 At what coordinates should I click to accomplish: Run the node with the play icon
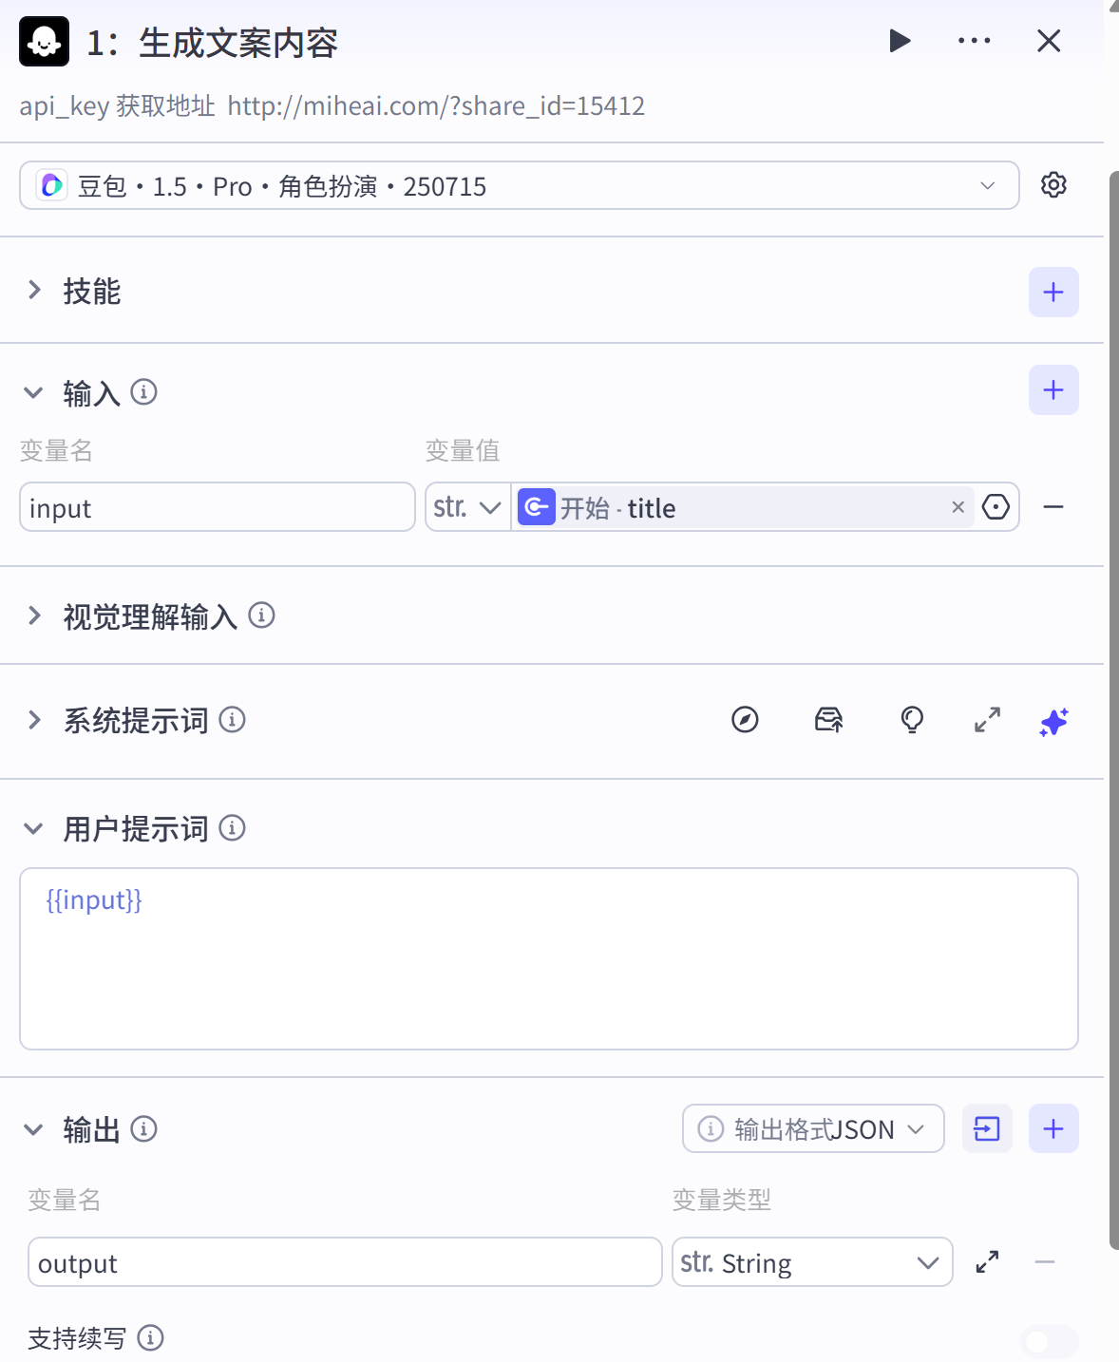tap(900, 41)
